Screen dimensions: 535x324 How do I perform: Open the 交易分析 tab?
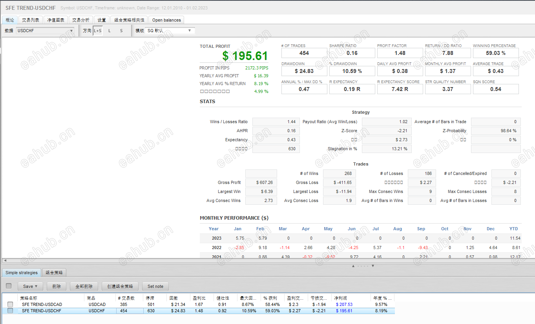click(81, 20)
